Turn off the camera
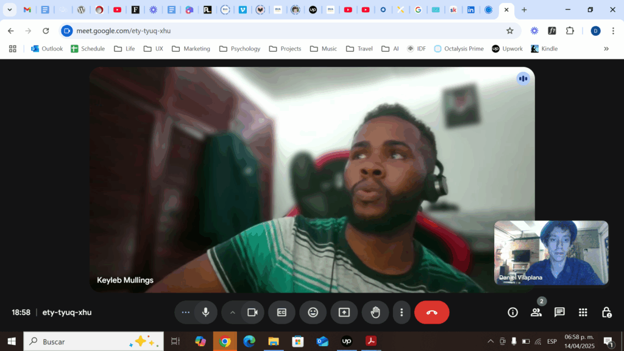Viewport: 624px width, 351px height. click(x=252, y=313)
